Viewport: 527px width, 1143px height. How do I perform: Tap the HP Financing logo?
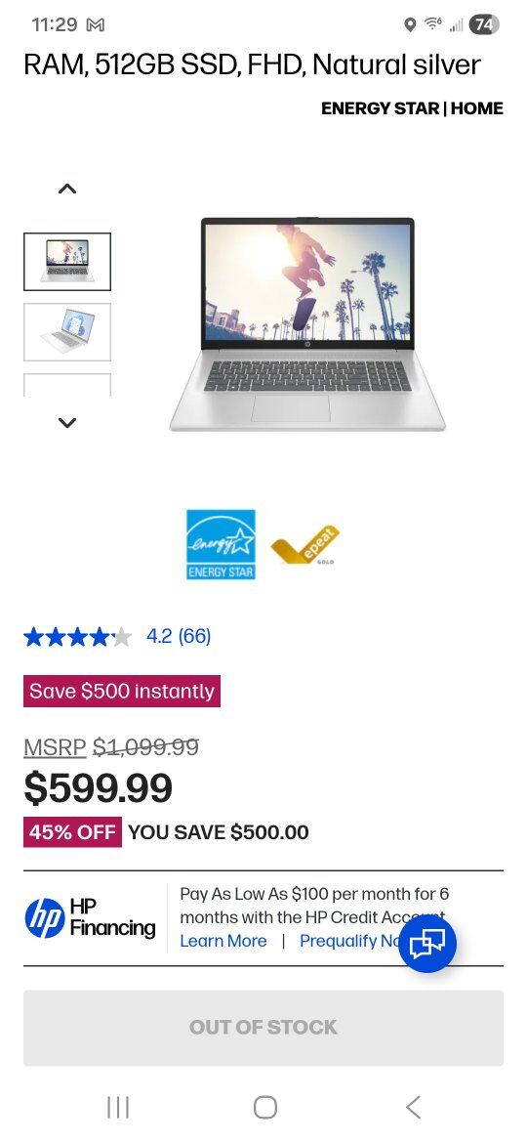pyautogui.click(x=90, y=917)
